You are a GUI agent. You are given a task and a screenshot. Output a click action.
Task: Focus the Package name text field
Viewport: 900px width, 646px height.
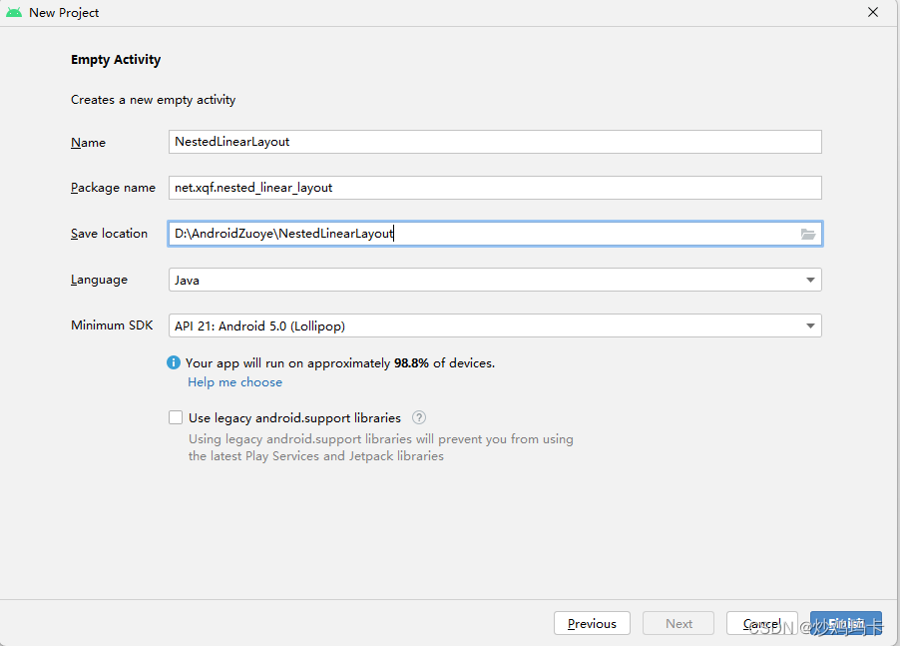(496, 188)
